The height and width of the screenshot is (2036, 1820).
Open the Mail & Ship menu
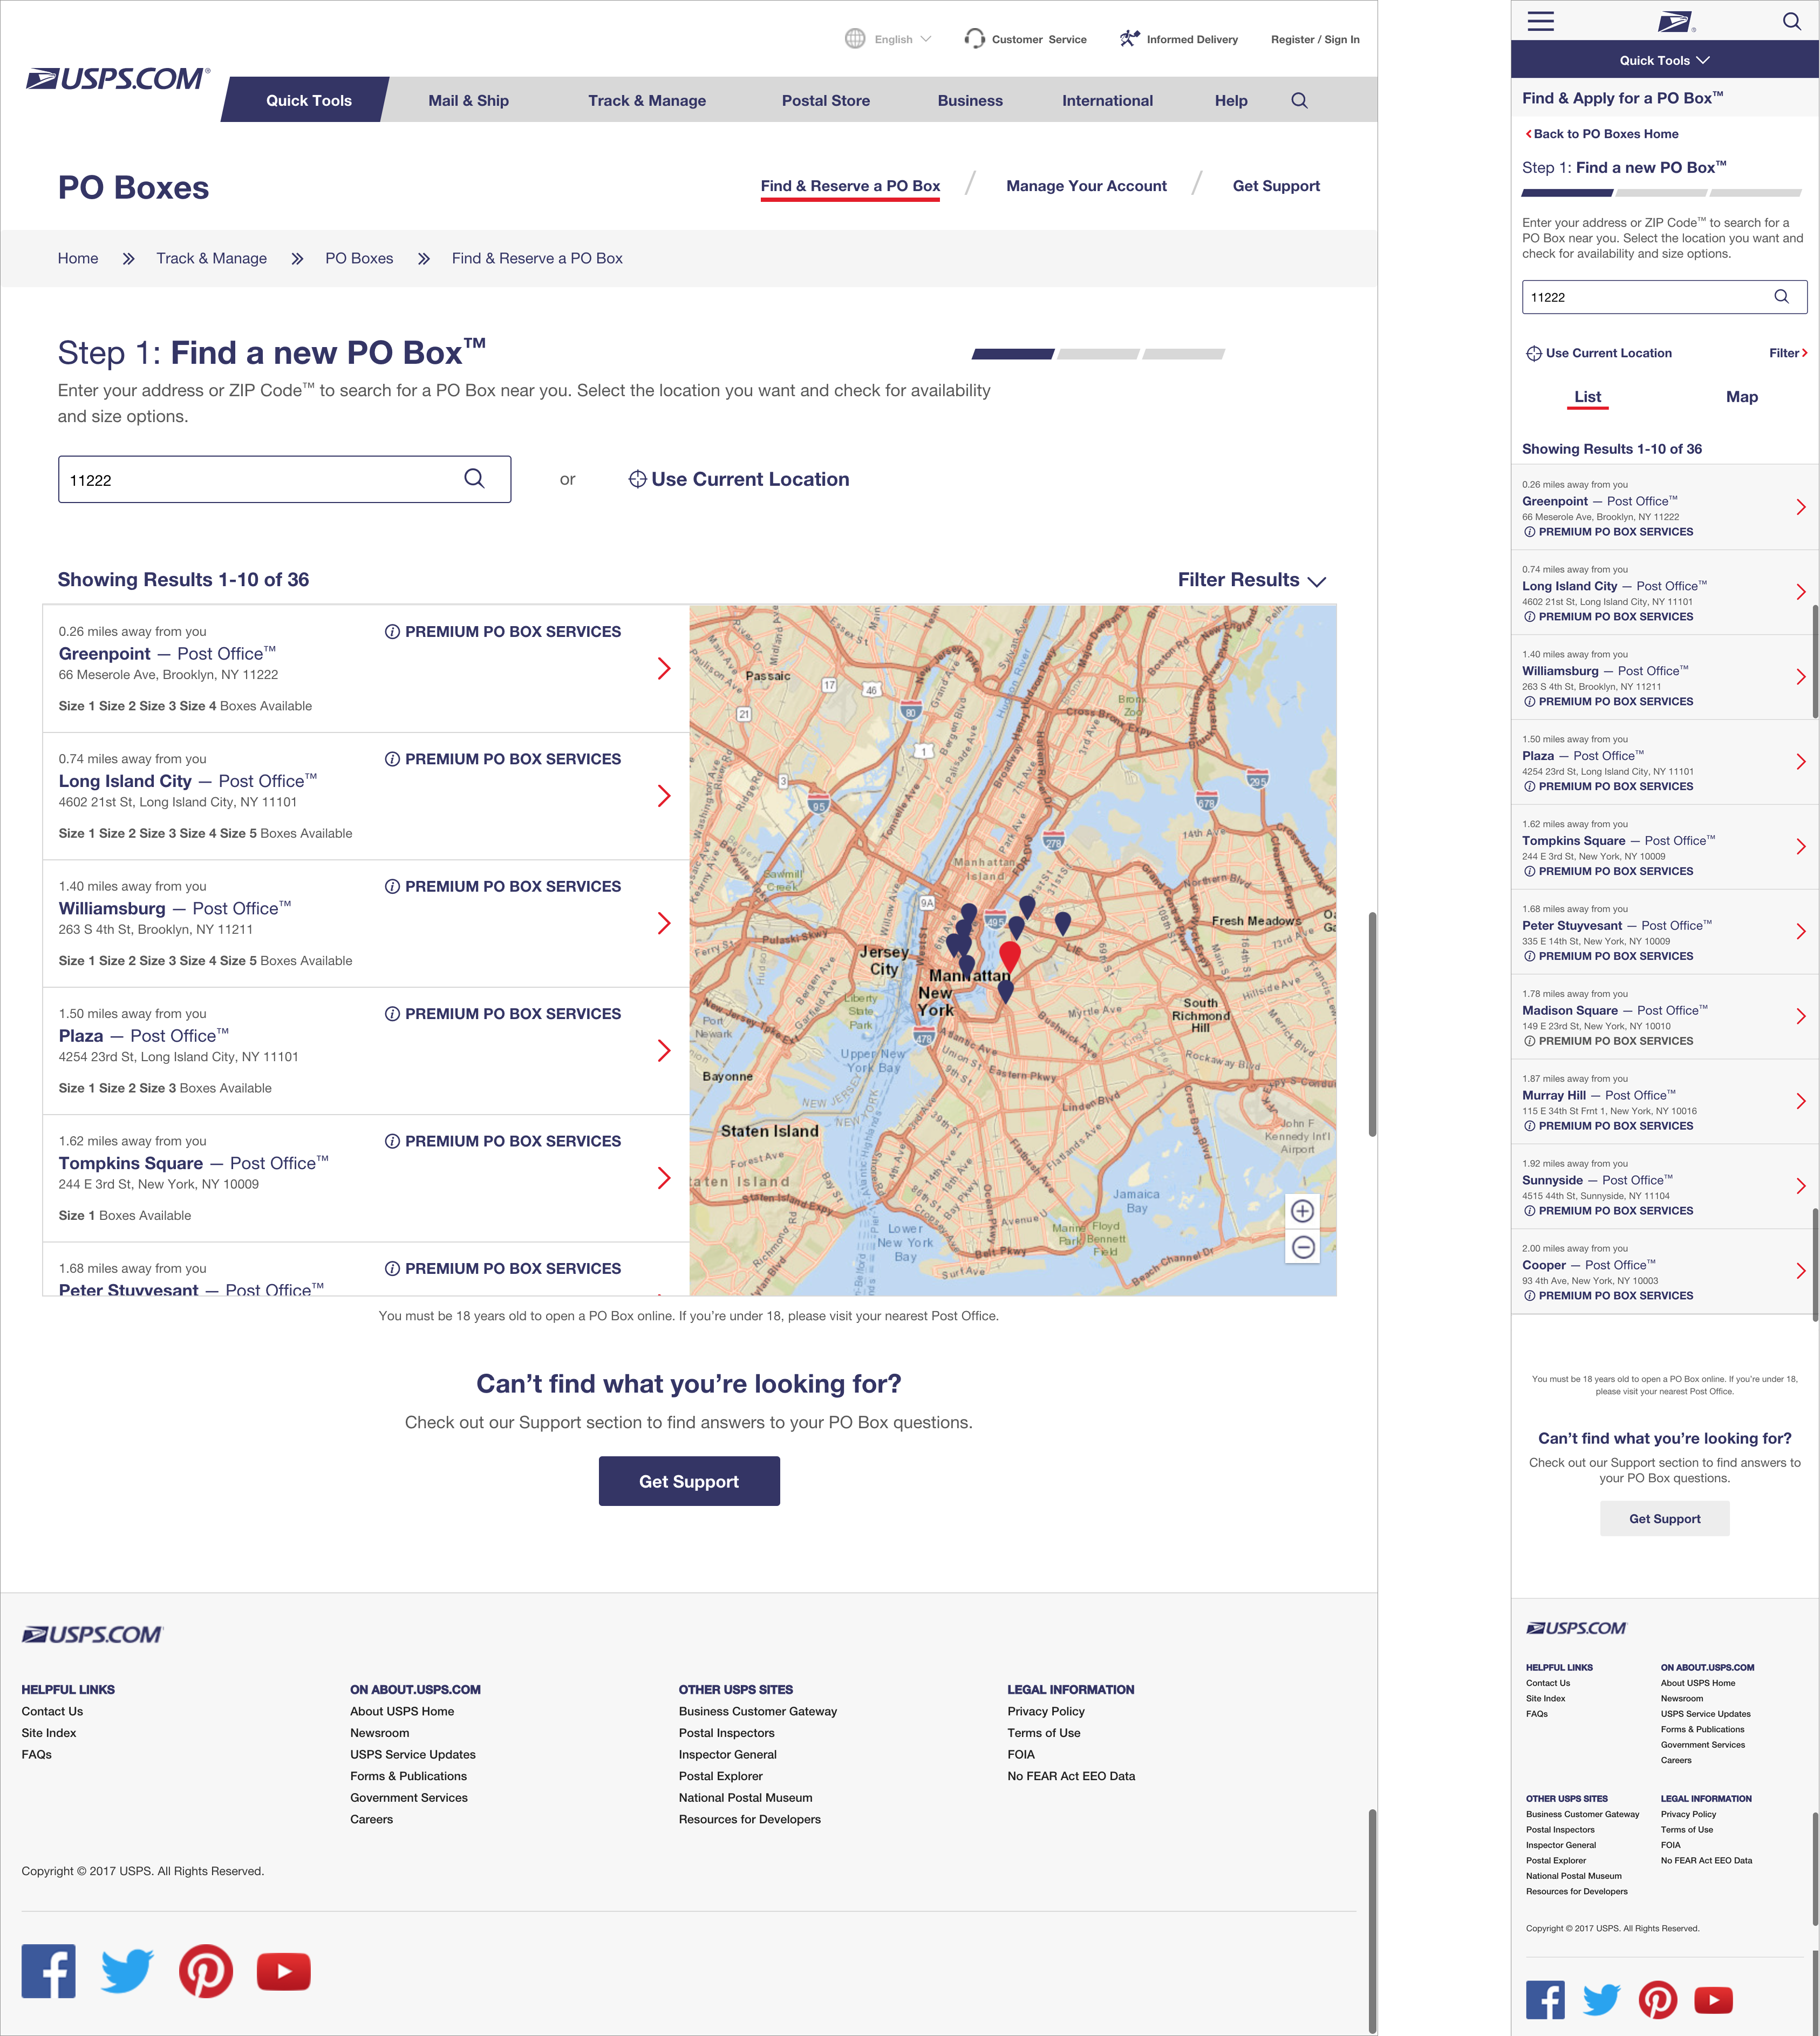468,100
